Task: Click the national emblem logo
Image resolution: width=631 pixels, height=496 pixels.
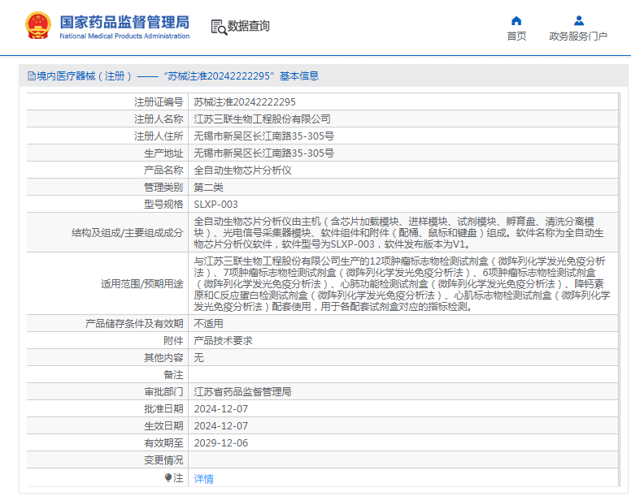Action: point(38,25)
